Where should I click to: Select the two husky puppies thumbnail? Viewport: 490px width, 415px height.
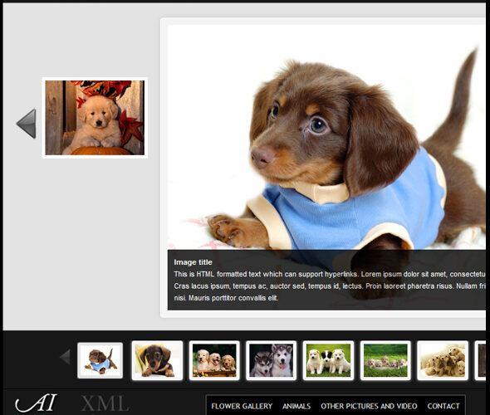click(272, 360)
